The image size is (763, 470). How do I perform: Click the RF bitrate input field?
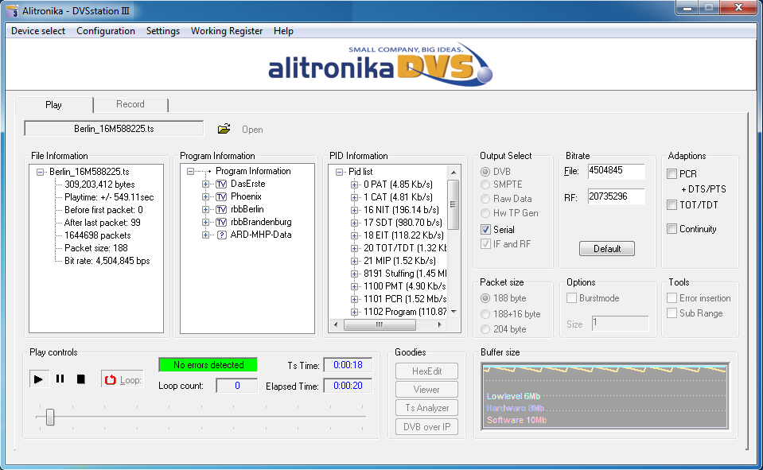pos(616,196)
